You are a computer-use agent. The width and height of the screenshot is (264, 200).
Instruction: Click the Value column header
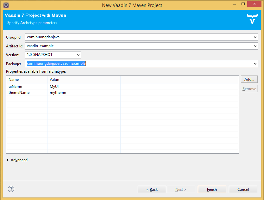(84, 80)
